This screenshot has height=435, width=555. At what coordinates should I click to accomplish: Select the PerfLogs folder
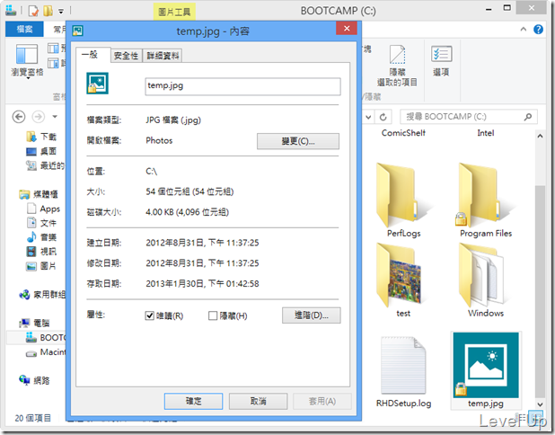(x=403, y=200)
